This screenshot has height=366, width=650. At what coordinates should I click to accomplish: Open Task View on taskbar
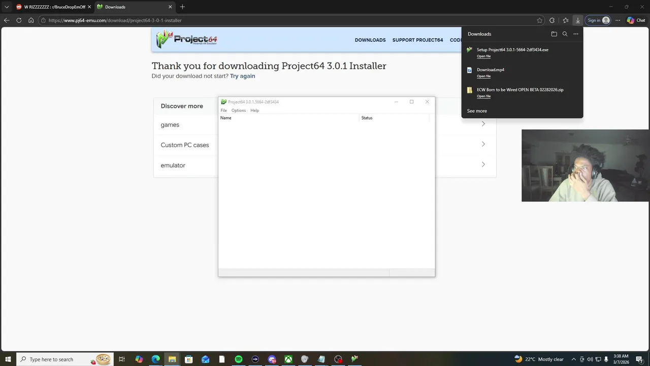(122, 359)
